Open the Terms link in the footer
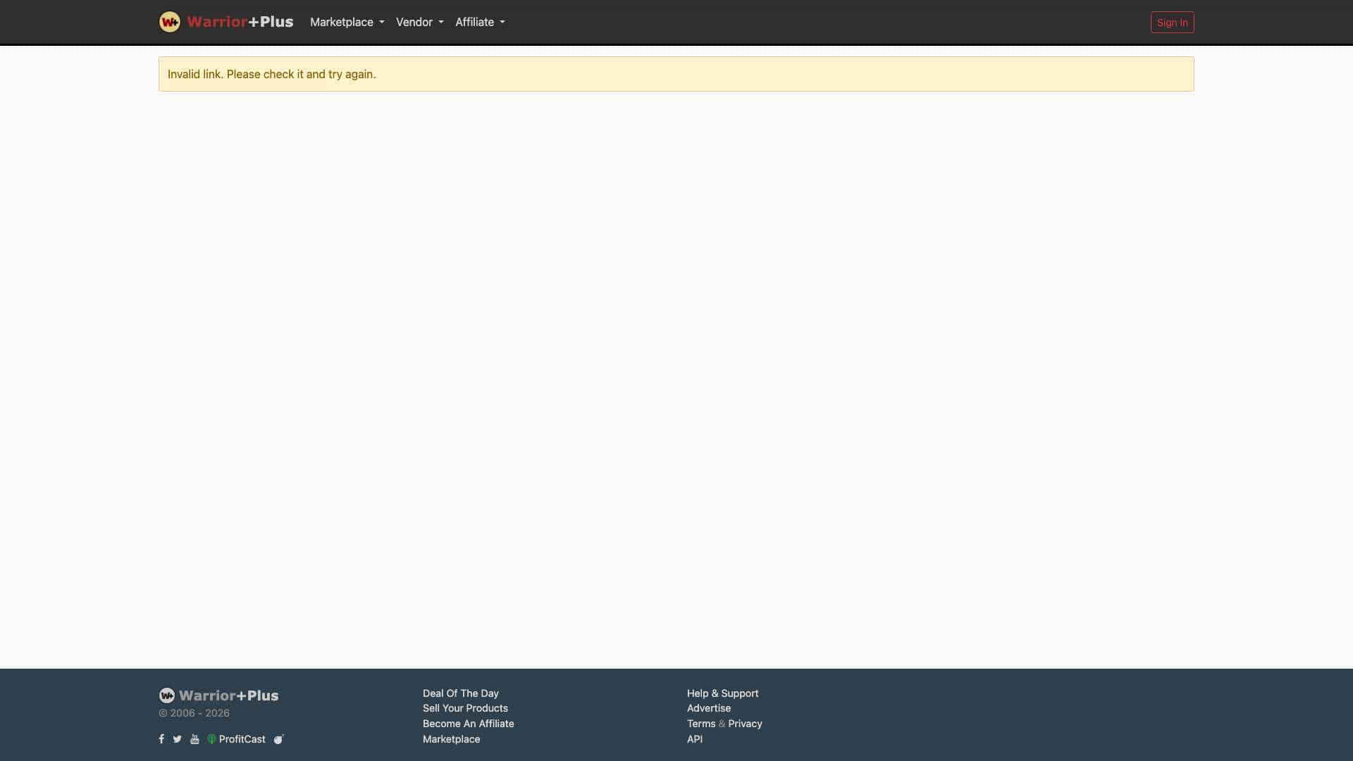Screen dimensions: 1353x761 pyautogui.click(x=701, y=724)
